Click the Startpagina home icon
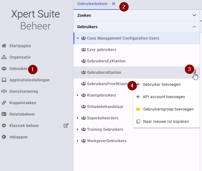The width and height of the screenshot is (202, 171). [x=4, y=46]
